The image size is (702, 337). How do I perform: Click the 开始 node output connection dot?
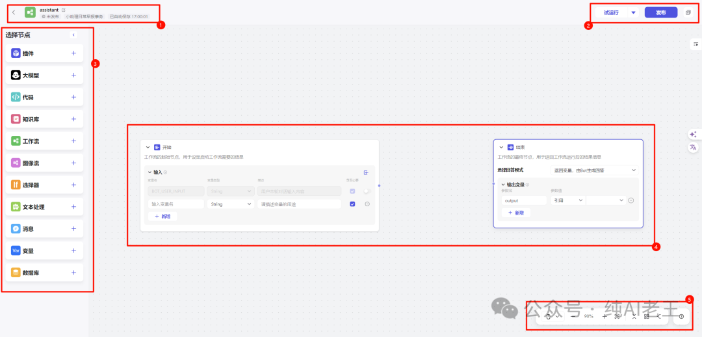click(x=379, y=185)
